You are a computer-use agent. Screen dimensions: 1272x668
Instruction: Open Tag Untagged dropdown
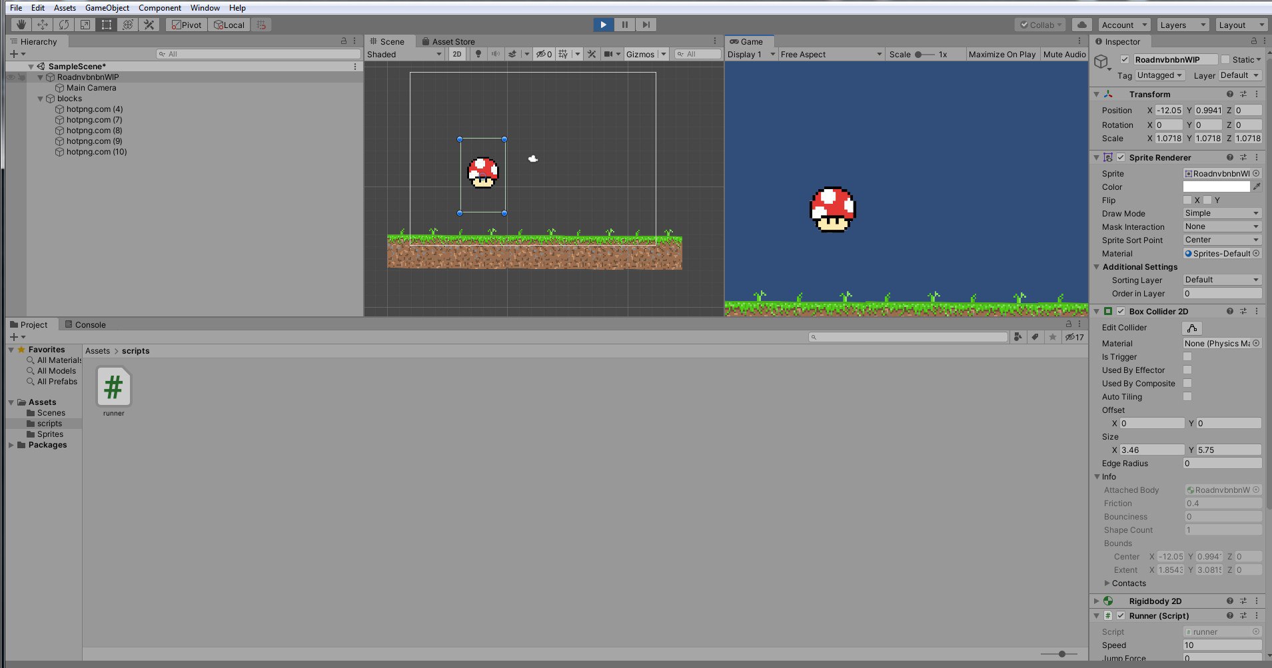pyautogui.click(x=1159, y=75)
